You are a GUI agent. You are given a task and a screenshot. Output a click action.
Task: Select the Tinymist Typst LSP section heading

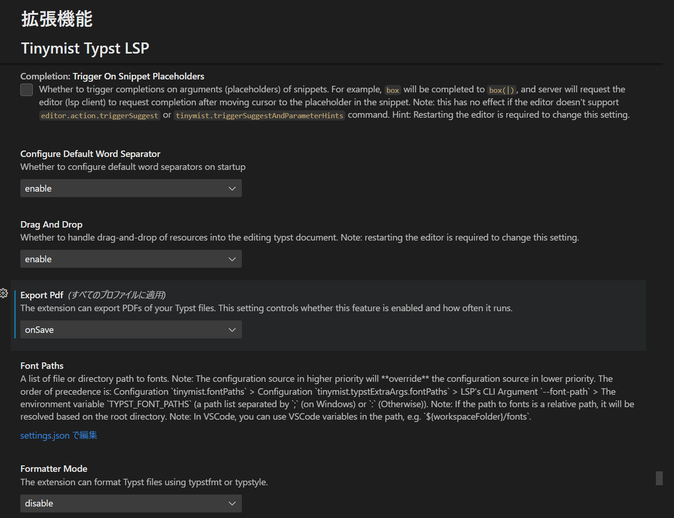(x=85, y=48)
